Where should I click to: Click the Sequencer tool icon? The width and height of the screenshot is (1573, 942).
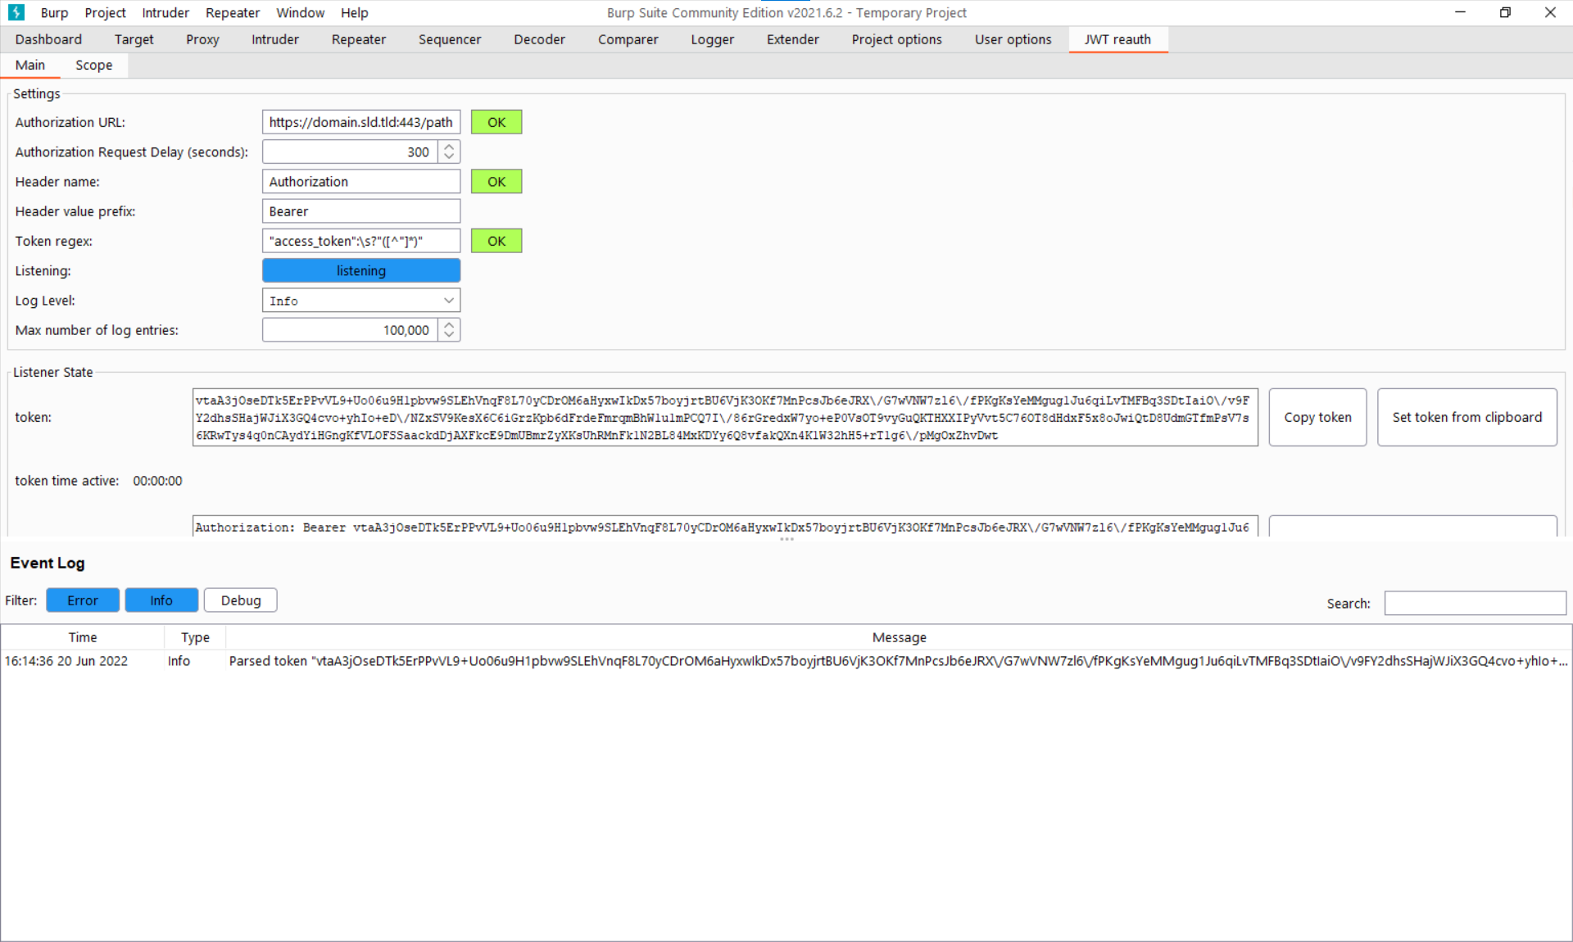pos(448,39)
